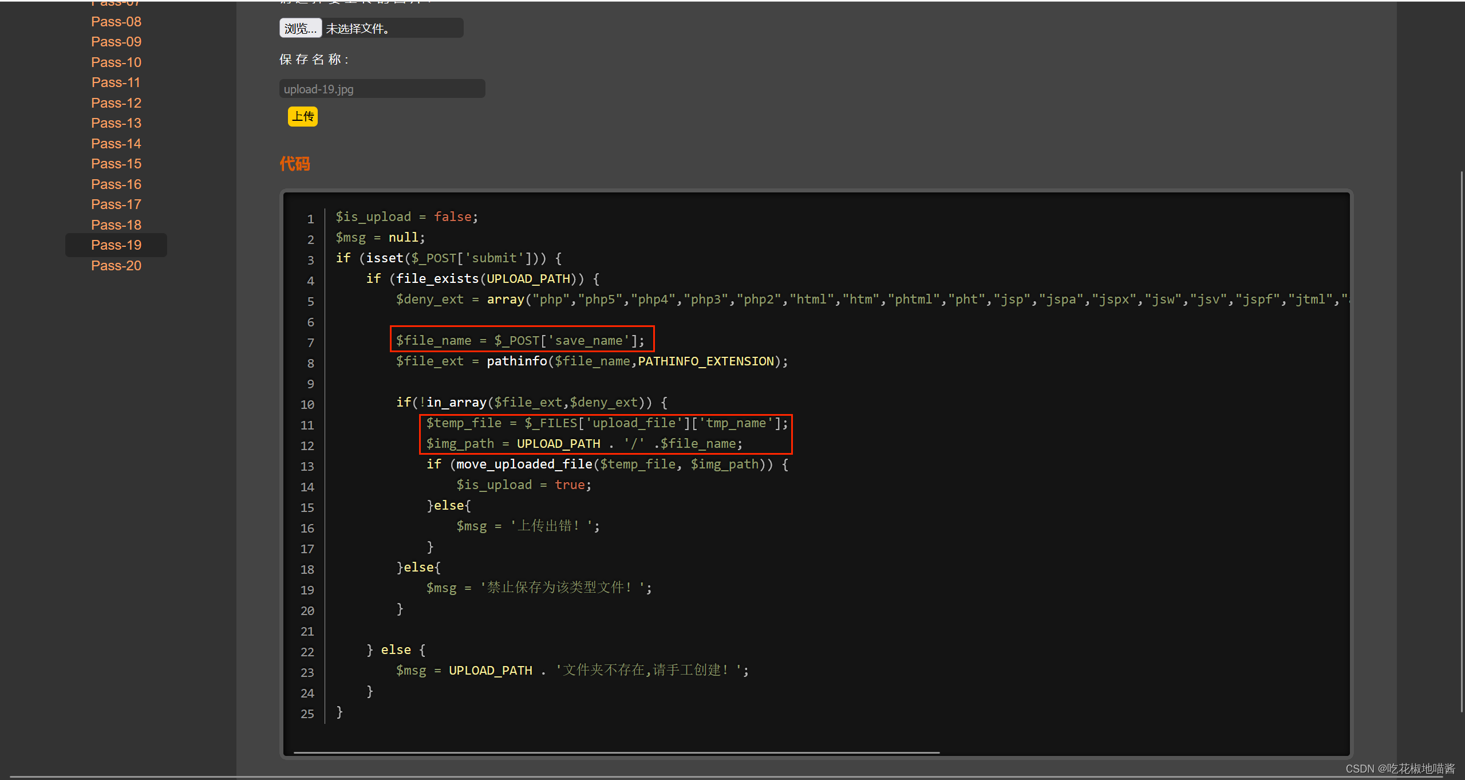Image resolution: width=1465 pixels, height=780 pixels.
Task: Focus the save name field upload-19.jpg
Action: point(382,89)
